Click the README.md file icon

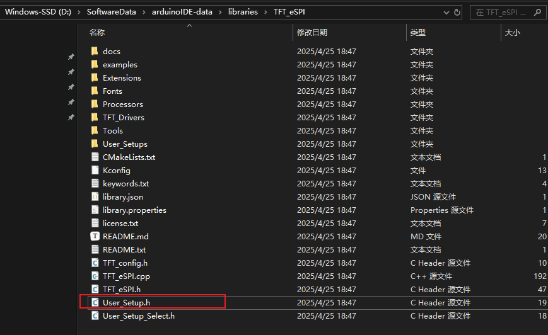[x=95, y=236]
